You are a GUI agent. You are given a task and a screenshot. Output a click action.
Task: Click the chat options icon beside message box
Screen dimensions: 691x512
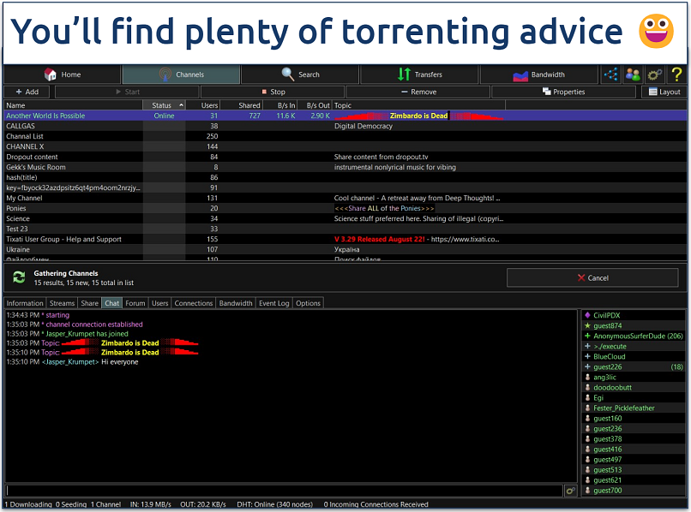[x=570, y=491]
